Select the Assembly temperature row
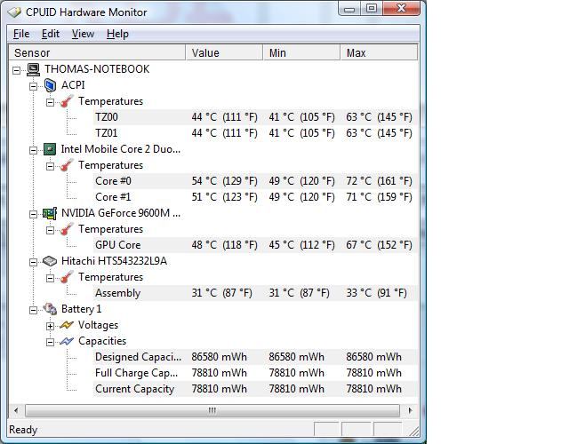 click(x=255, y=293)
